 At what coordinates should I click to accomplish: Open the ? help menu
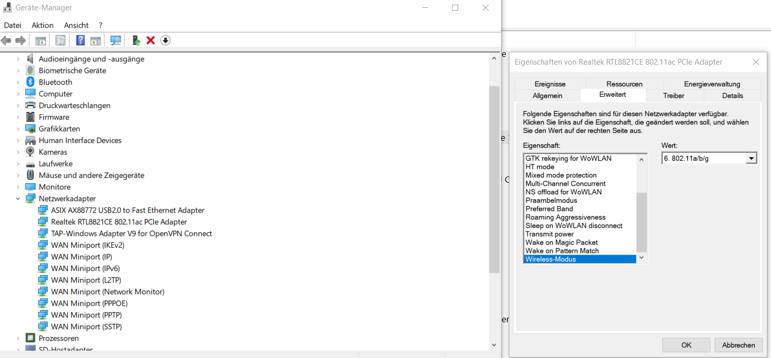tap(100, 25)
